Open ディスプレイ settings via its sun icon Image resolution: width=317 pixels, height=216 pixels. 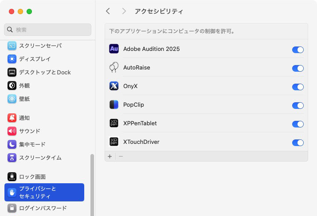12,59
